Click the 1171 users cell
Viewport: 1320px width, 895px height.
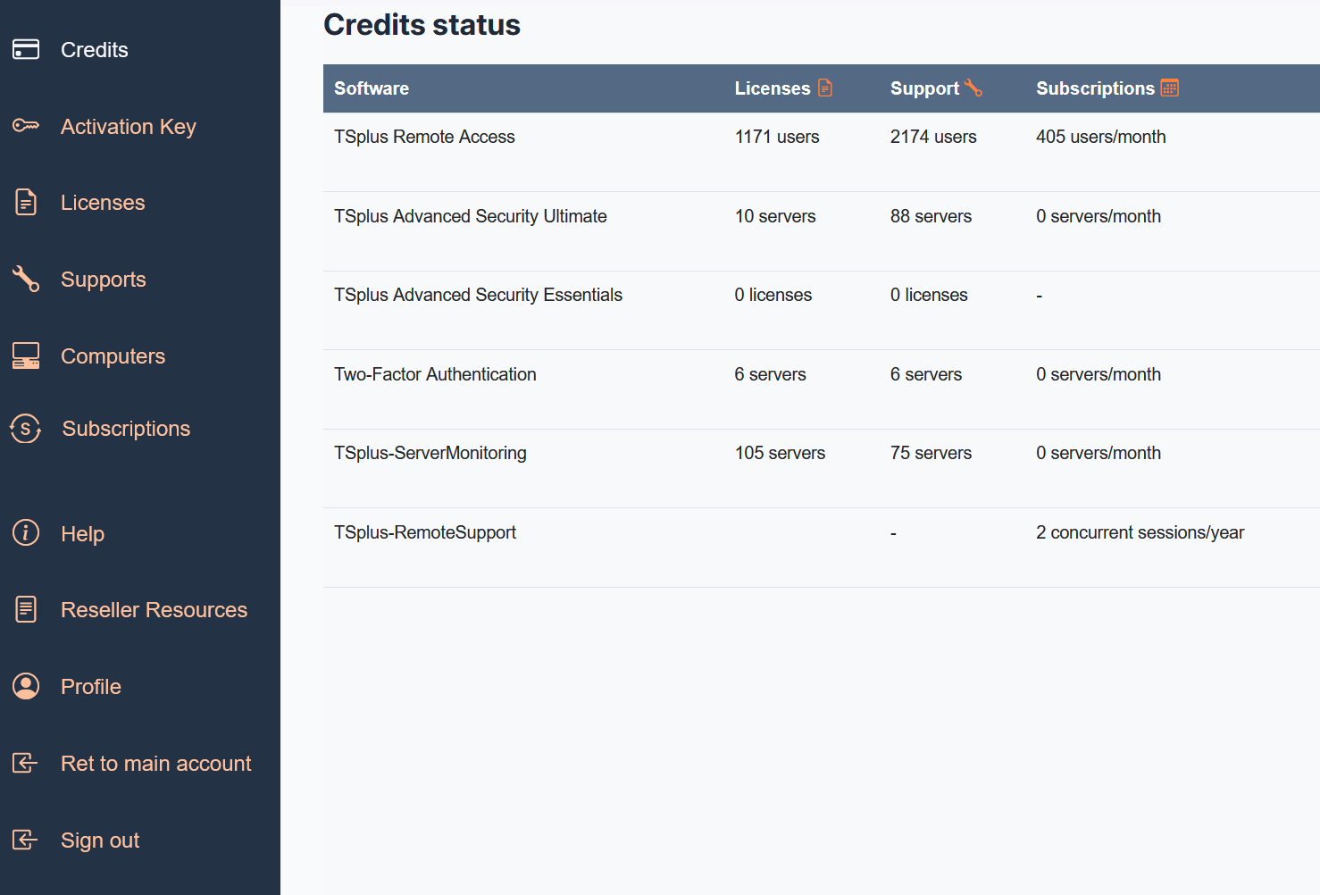(x=777, y=137)
